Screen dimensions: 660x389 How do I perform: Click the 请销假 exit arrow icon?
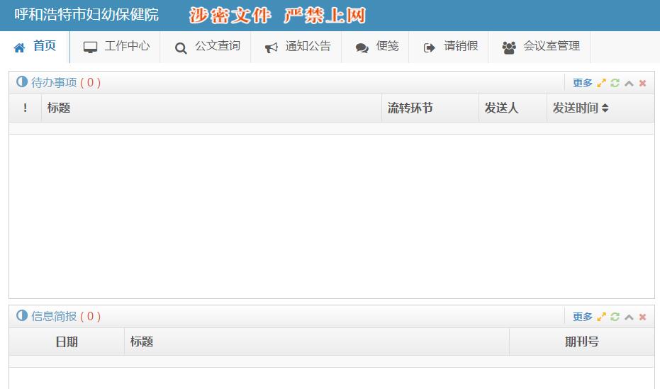(429, 48)
